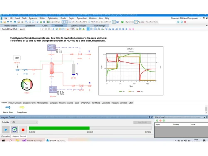
Task: Open the Windows Start menu
Action: (3, 141)
